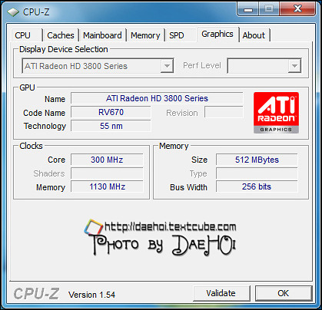Select the ATI Radeon HD 3800 Series combo box
Viewport: 322px width, 310px height.
pyautogui.click(x=98, y=66)
